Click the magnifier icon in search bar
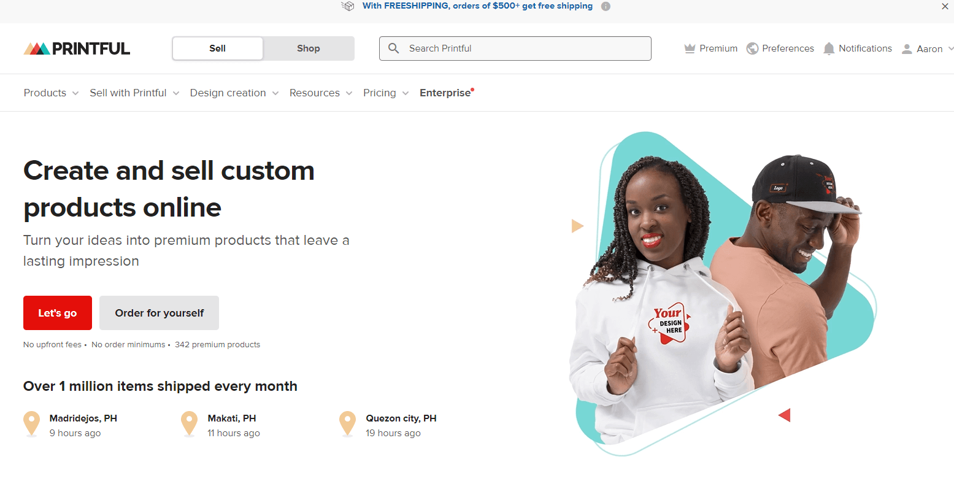 click(x=394, y=48)
